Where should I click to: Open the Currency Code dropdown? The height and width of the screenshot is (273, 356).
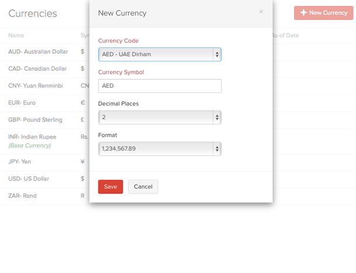coord(160,54)
